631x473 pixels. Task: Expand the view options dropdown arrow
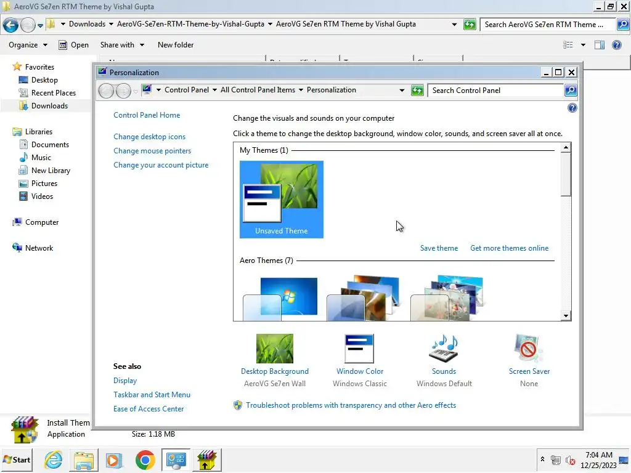(583, 45)
